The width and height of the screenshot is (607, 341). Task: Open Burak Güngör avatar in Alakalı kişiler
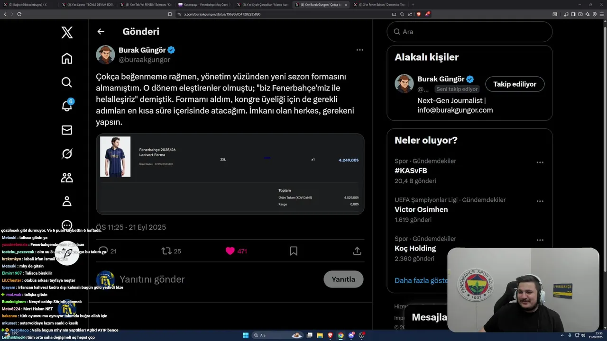(x=404, y=83)
